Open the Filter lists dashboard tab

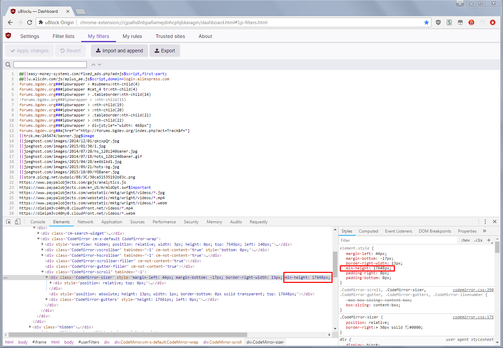click(x=63, y=36)
